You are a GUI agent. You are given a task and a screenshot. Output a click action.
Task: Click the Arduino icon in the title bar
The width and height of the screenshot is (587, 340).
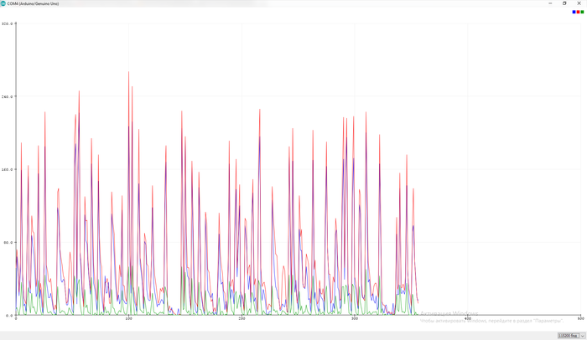click(3, 3)
